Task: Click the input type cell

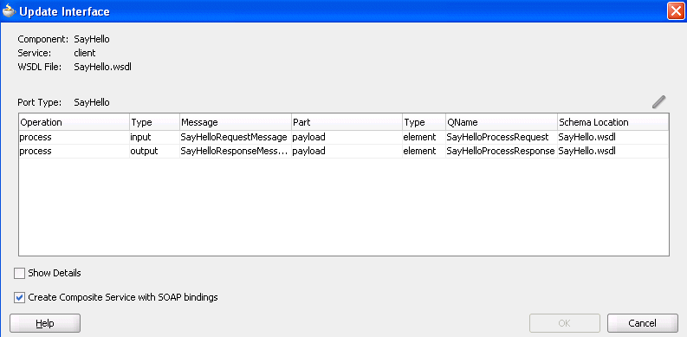Action: pos(154,137)
